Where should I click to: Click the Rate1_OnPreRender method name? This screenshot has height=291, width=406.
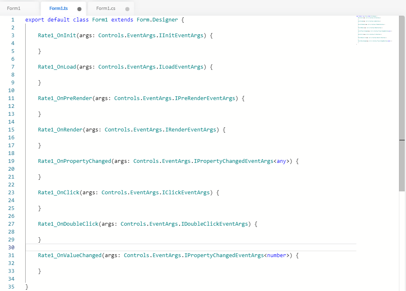65,98
